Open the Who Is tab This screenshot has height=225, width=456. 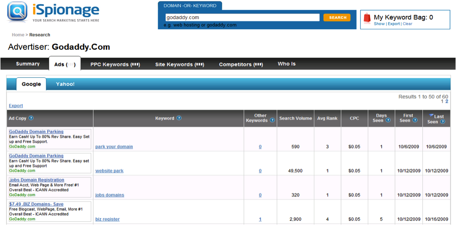coord(287,64)
